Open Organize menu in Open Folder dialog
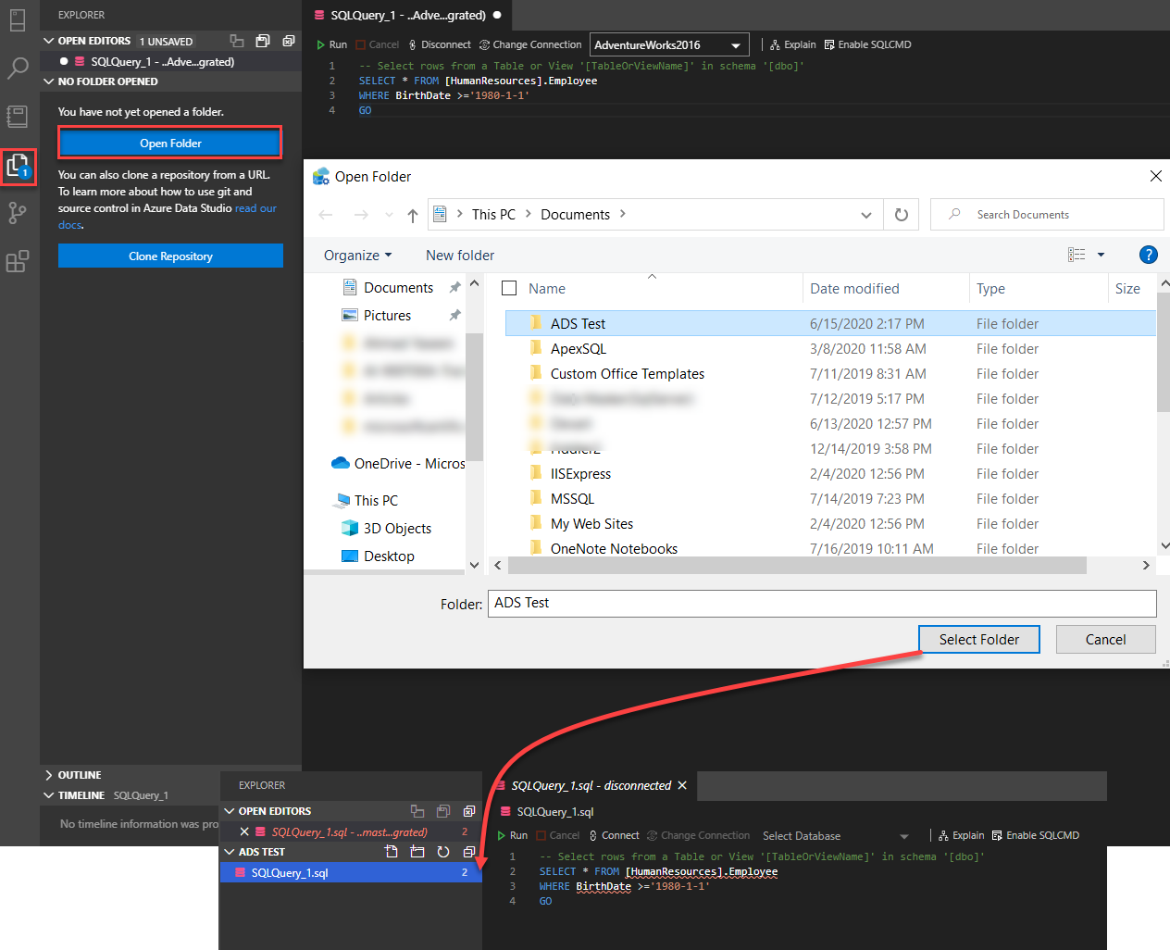The height and width of the screenshot is (950, 1170). (x=357, y=256)
